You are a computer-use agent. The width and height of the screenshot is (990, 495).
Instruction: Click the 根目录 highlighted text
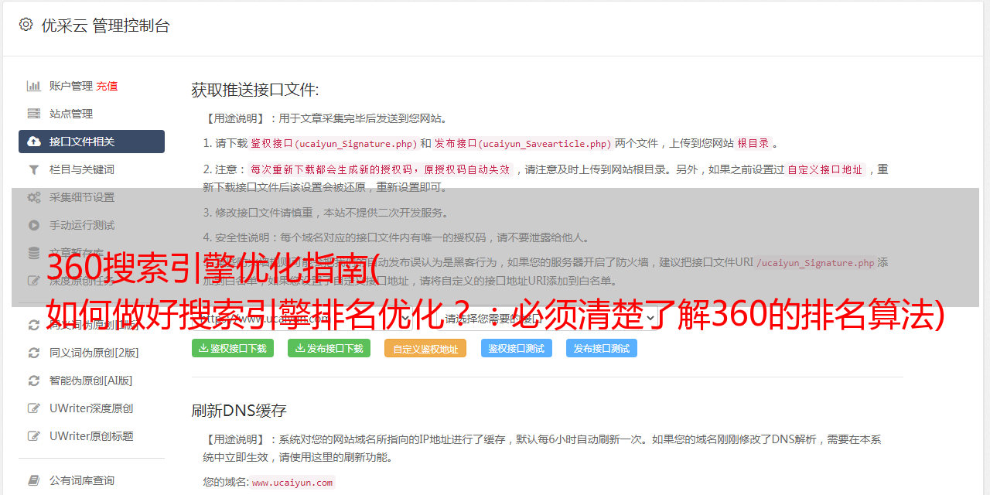(753, 143)
